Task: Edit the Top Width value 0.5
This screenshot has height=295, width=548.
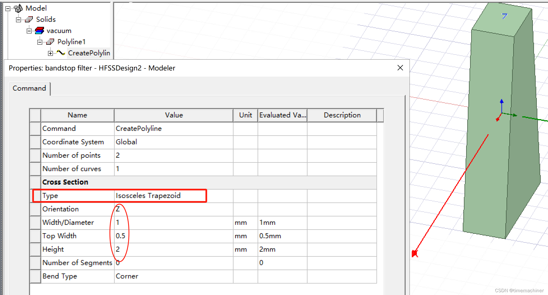Action: pyautogui.click(x=121, y=236)
